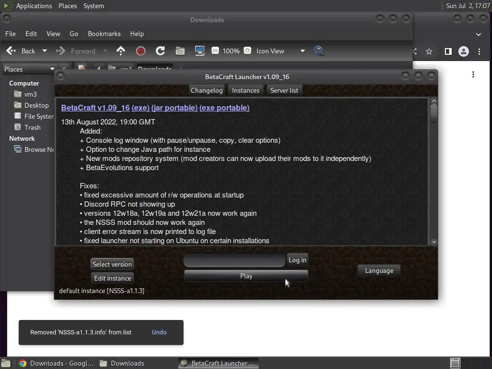Click the vm3 path bar button

pyautogui.click(x=120, y=68)
